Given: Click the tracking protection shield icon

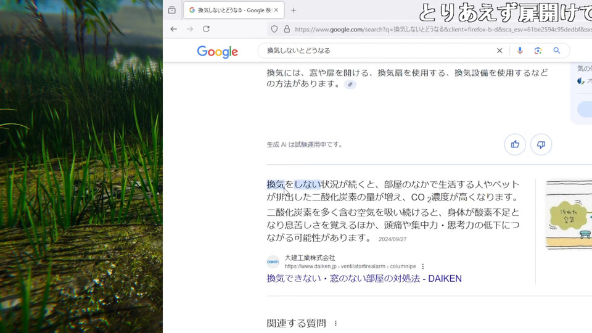Looking at the screenshot, I should coord(274,29).
